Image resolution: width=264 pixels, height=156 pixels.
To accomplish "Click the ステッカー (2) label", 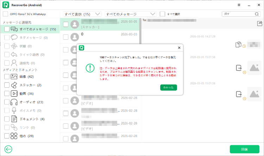I will click(30, 85).
